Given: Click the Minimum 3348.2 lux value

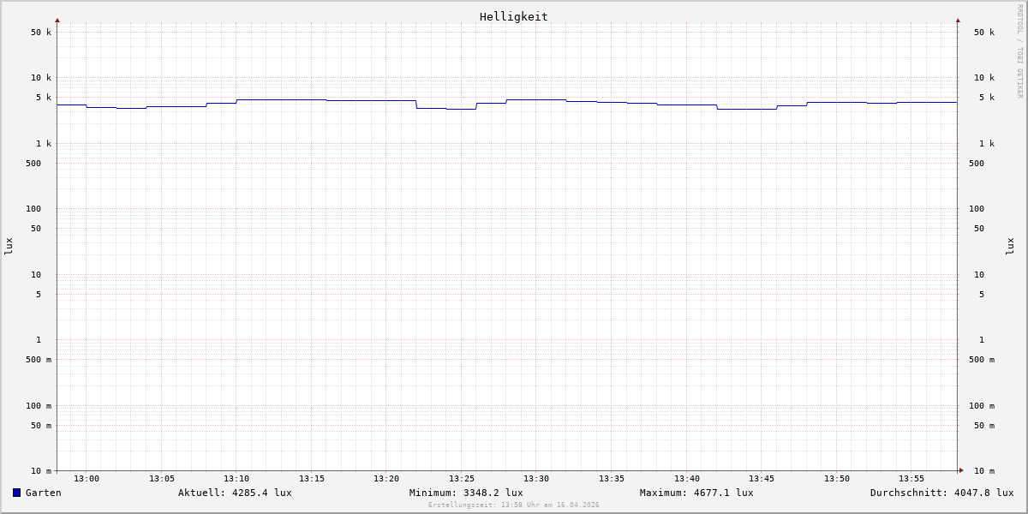Looking at the screenshot, I should point(466,493).
